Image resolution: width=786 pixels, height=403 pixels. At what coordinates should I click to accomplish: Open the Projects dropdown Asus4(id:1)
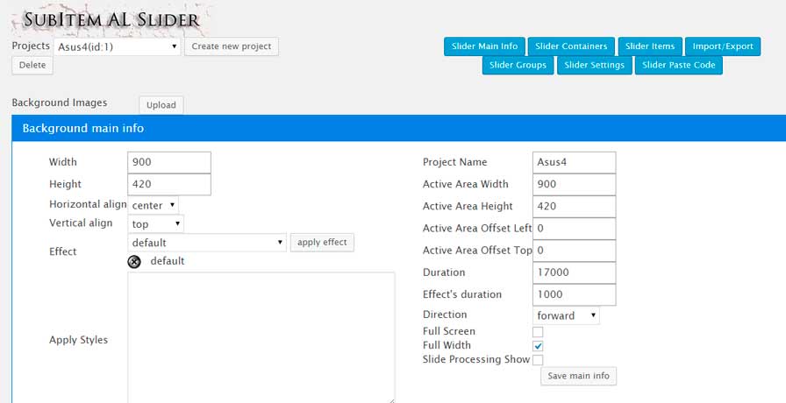click(x=117, y=46)
